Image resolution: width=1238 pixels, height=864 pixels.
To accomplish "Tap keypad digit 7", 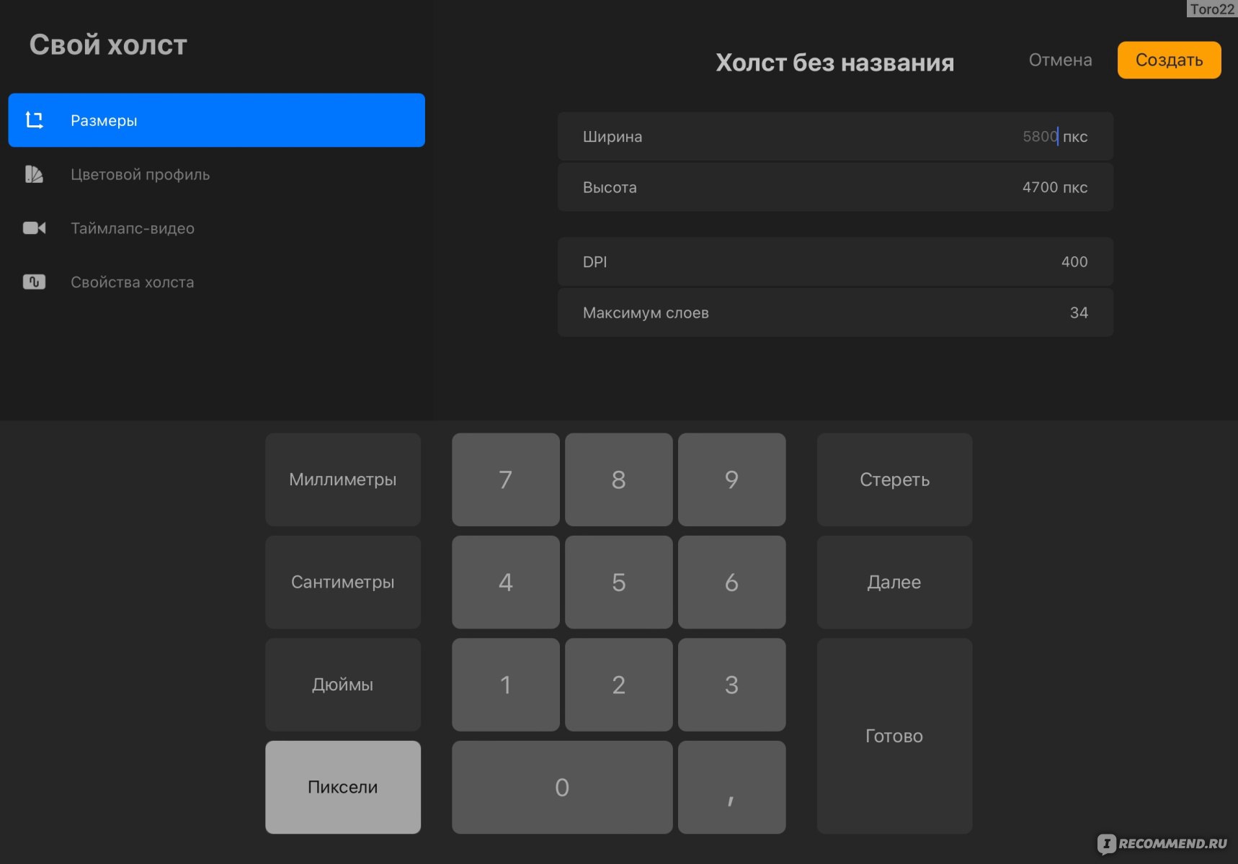I will pyautogui.click(x=506, y=480).
